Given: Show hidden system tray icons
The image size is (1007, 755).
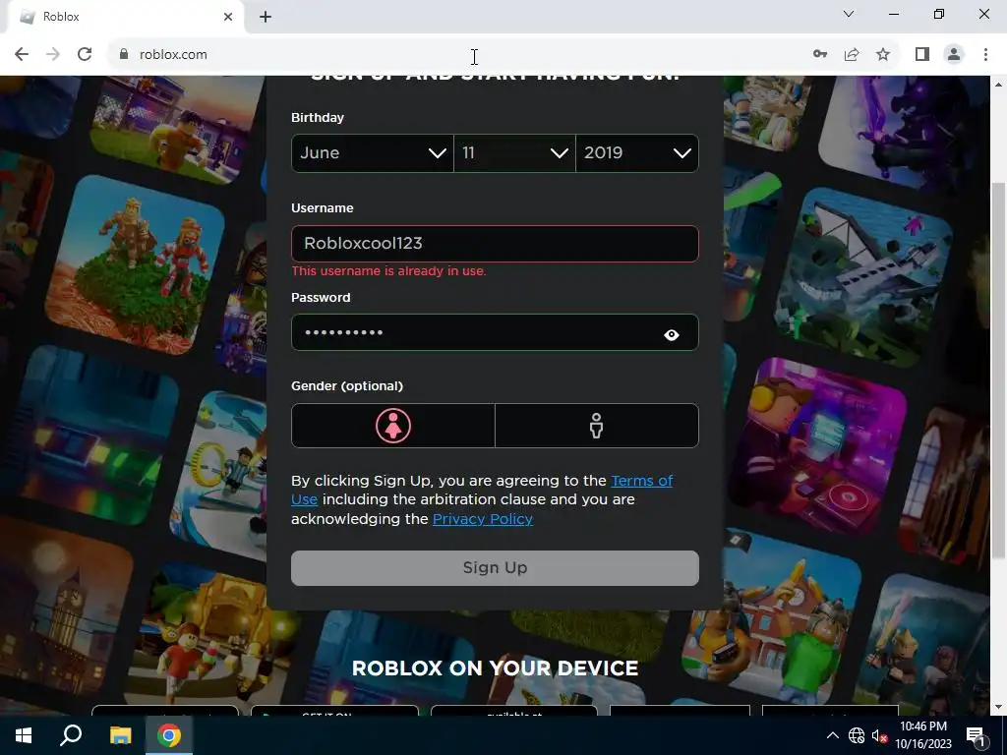Looking at the screenshot, I should (x=832, y=735).
